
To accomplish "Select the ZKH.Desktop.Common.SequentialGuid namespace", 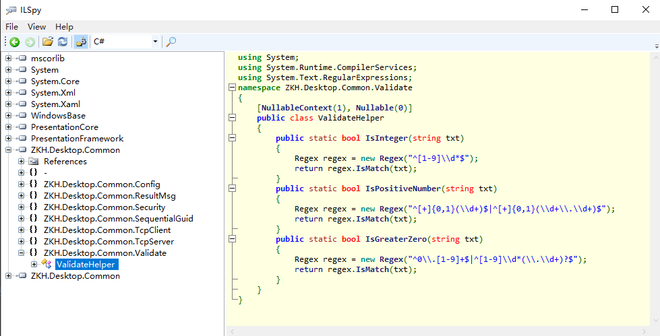I will click(x=118, y=219).
